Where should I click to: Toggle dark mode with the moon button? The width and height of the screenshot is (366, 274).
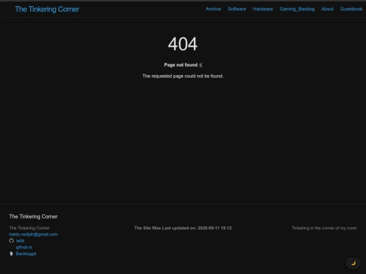coord(353,263)
